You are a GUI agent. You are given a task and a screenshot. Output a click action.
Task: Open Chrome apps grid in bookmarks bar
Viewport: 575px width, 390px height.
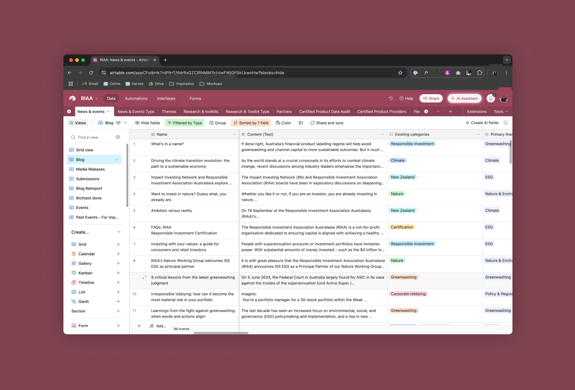click(71, 84)
